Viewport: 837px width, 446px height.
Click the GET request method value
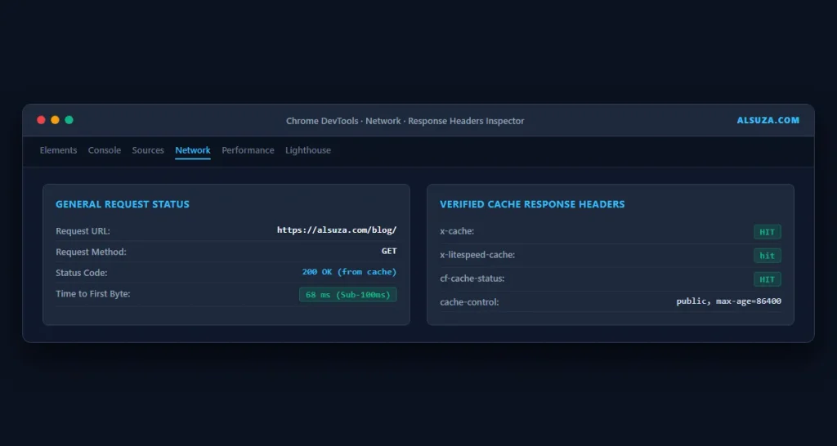(389, 251)
